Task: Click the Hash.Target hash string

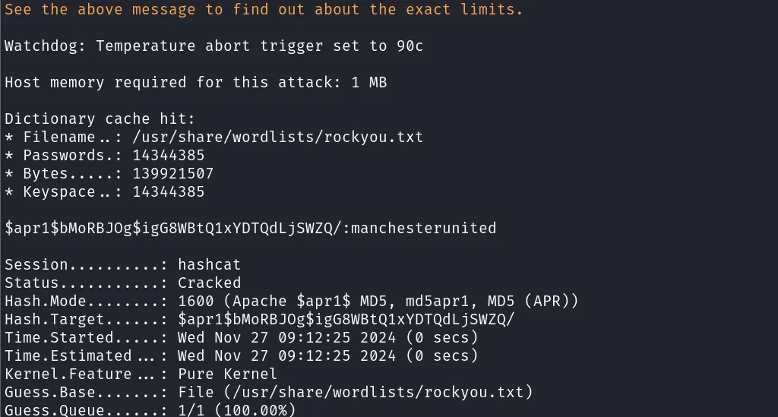Action: (346, 319)
